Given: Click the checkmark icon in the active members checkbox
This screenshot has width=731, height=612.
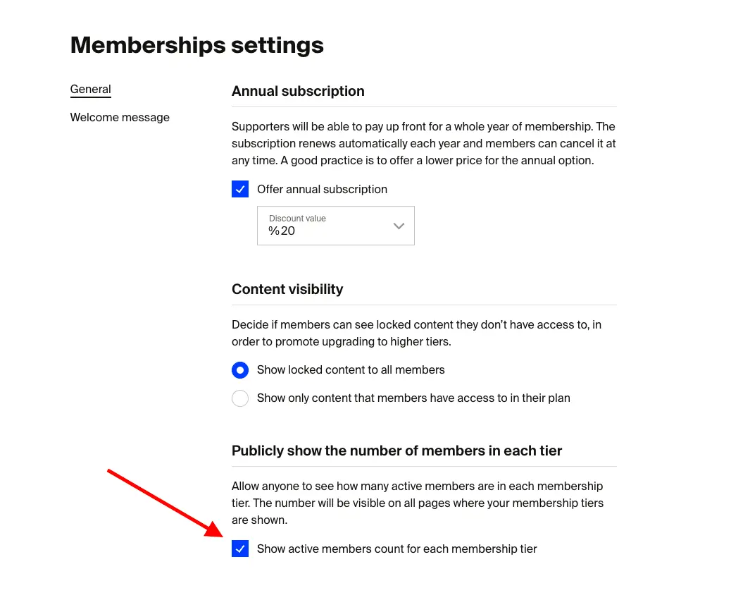Looking at the screenshot, I should pos(240,549).
